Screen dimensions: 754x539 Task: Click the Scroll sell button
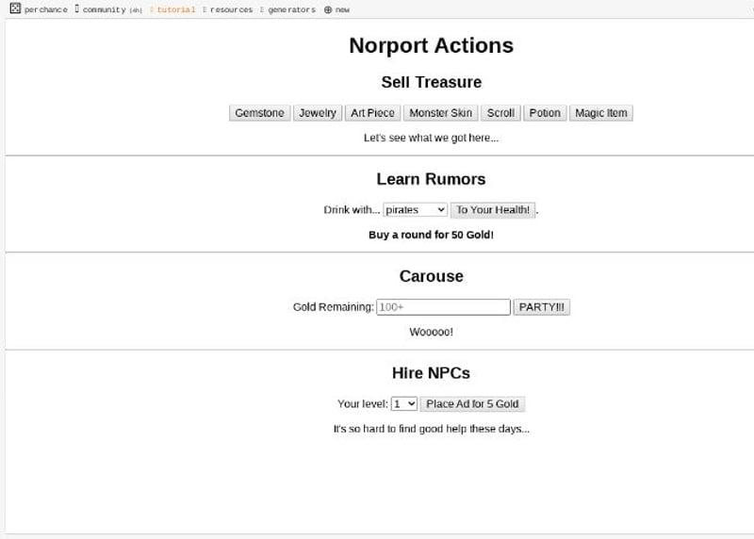(500, 113)
